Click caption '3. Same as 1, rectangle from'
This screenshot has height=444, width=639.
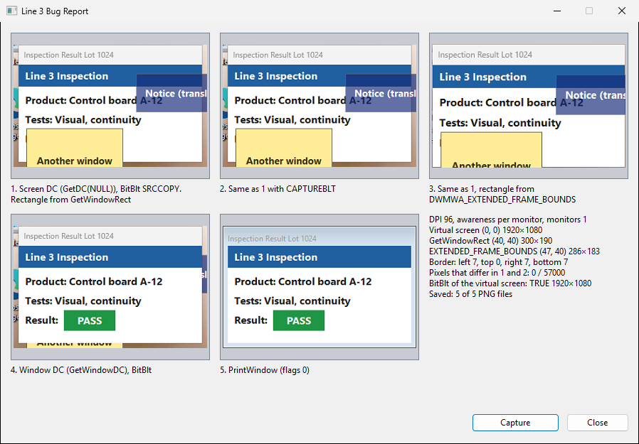click(482, 189)
